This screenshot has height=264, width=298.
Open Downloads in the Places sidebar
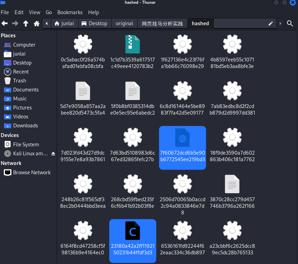(x=25, y=126)
